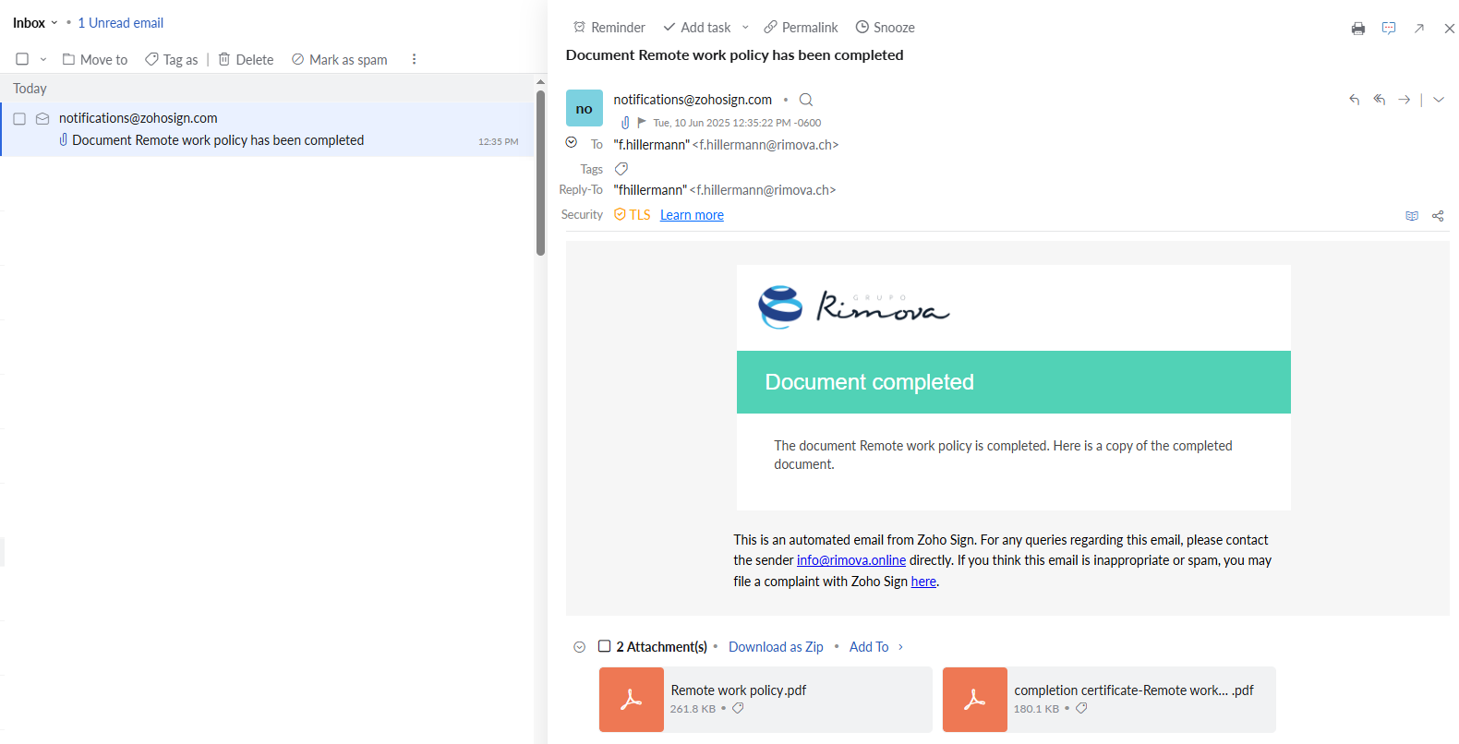Click the reply all icon

[x=1379, y=100]
